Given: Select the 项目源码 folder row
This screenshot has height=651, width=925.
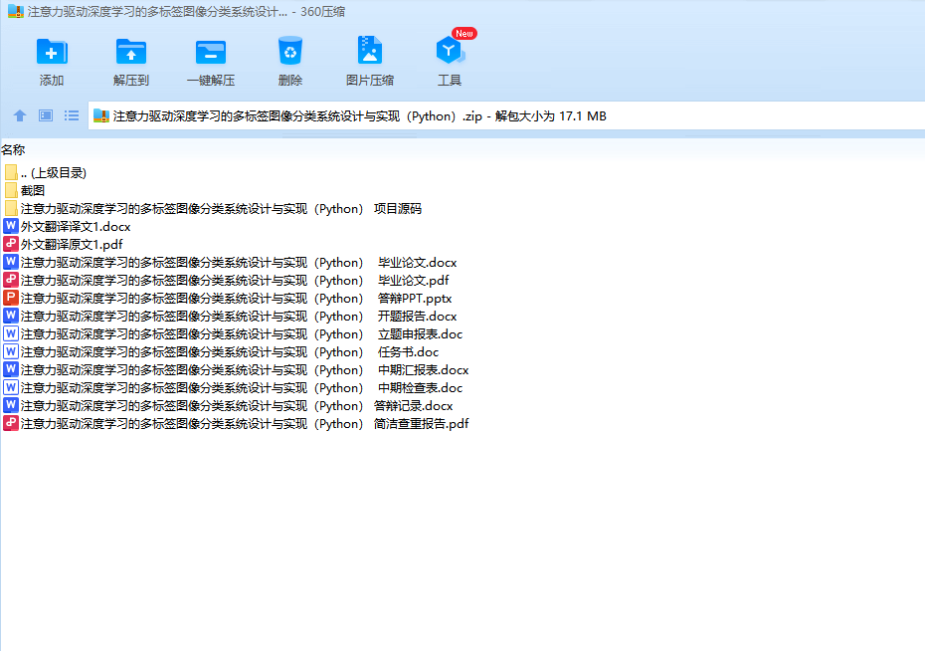Looking at the screenshot, I should pos(213,208).
